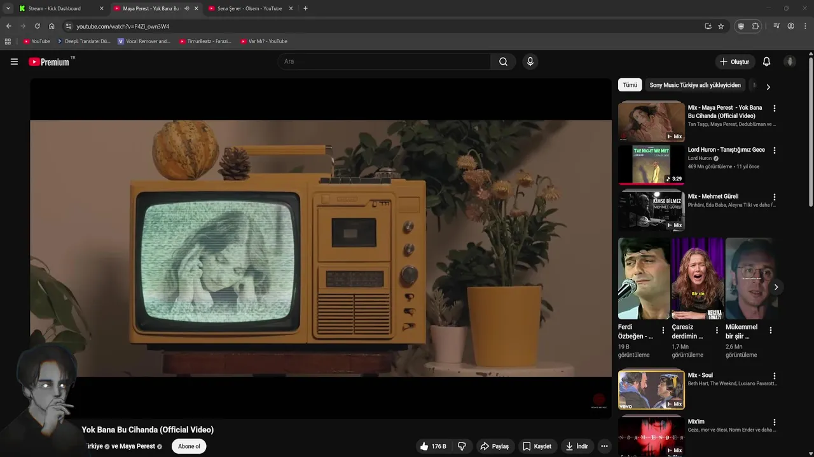Show next shorts with shelf arrow
Screen dimensions: 814x457
click(776, 287)
